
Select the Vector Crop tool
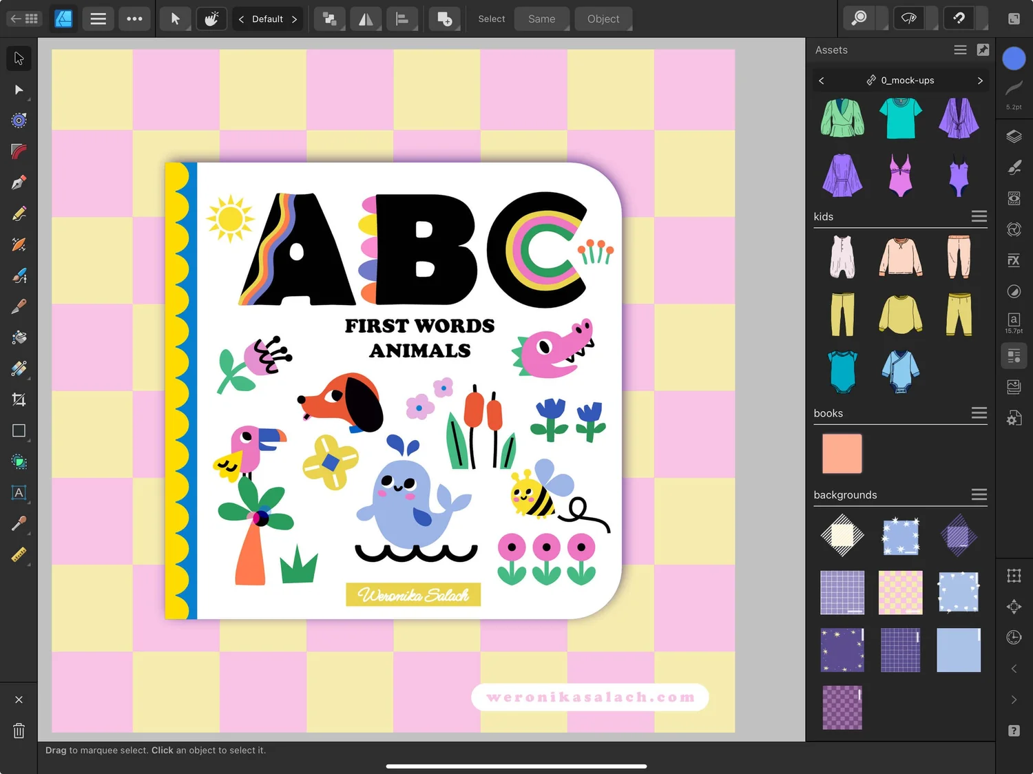[x=19, y=399]
